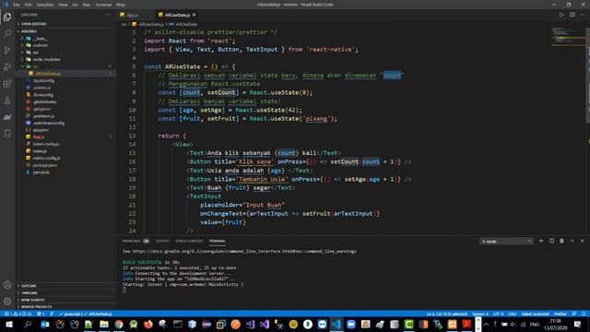Switch to the DEBUG CONSOLE panel tab

[x=189, y=241]
